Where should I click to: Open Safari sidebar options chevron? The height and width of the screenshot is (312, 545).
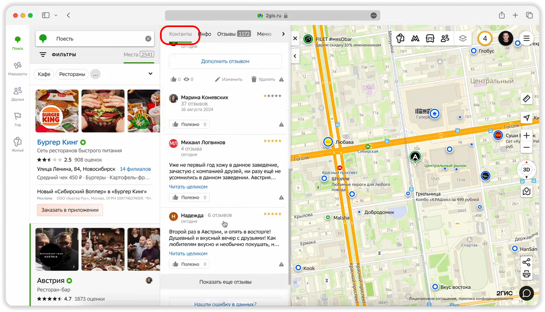pos(56,15)
